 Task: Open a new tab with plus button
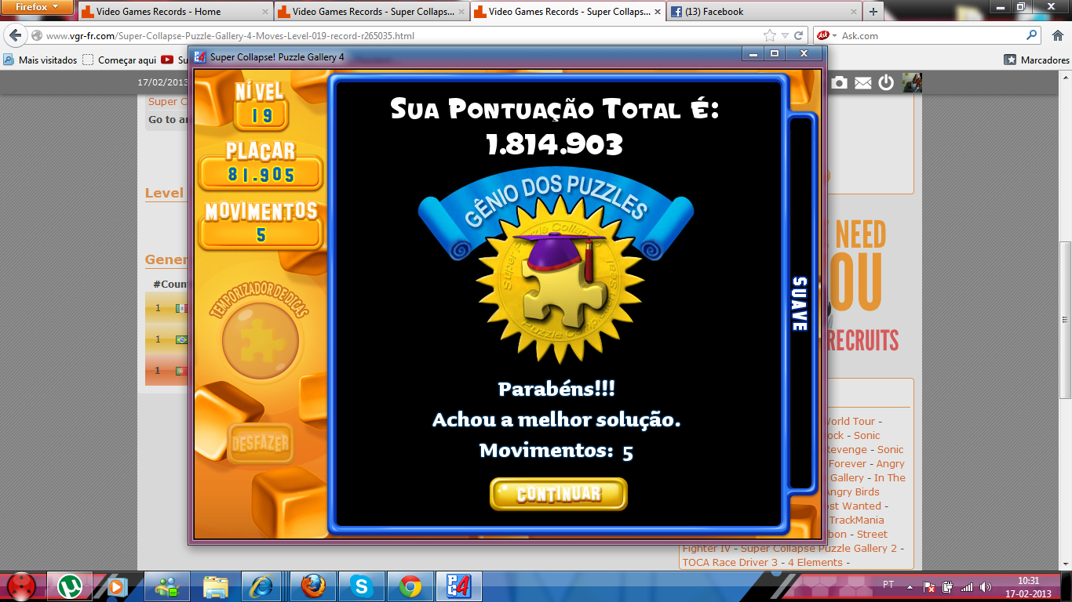coord(873,12)
